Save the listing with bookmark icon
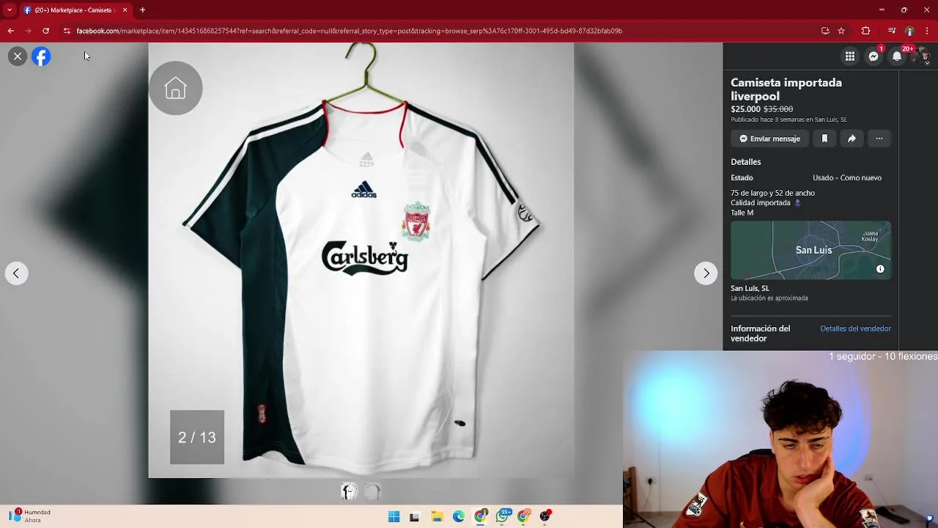938x528 pixels. (x=824, y=139)
